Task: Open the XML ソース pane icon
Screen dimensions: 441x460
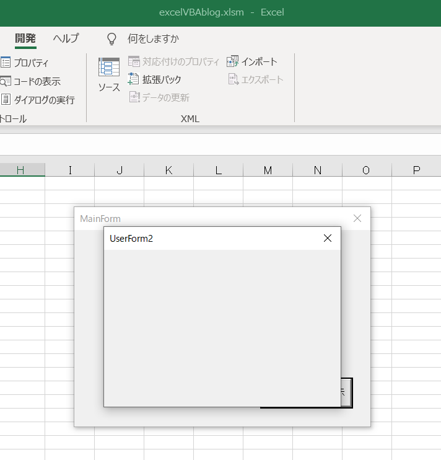Action: click(109, 67)
